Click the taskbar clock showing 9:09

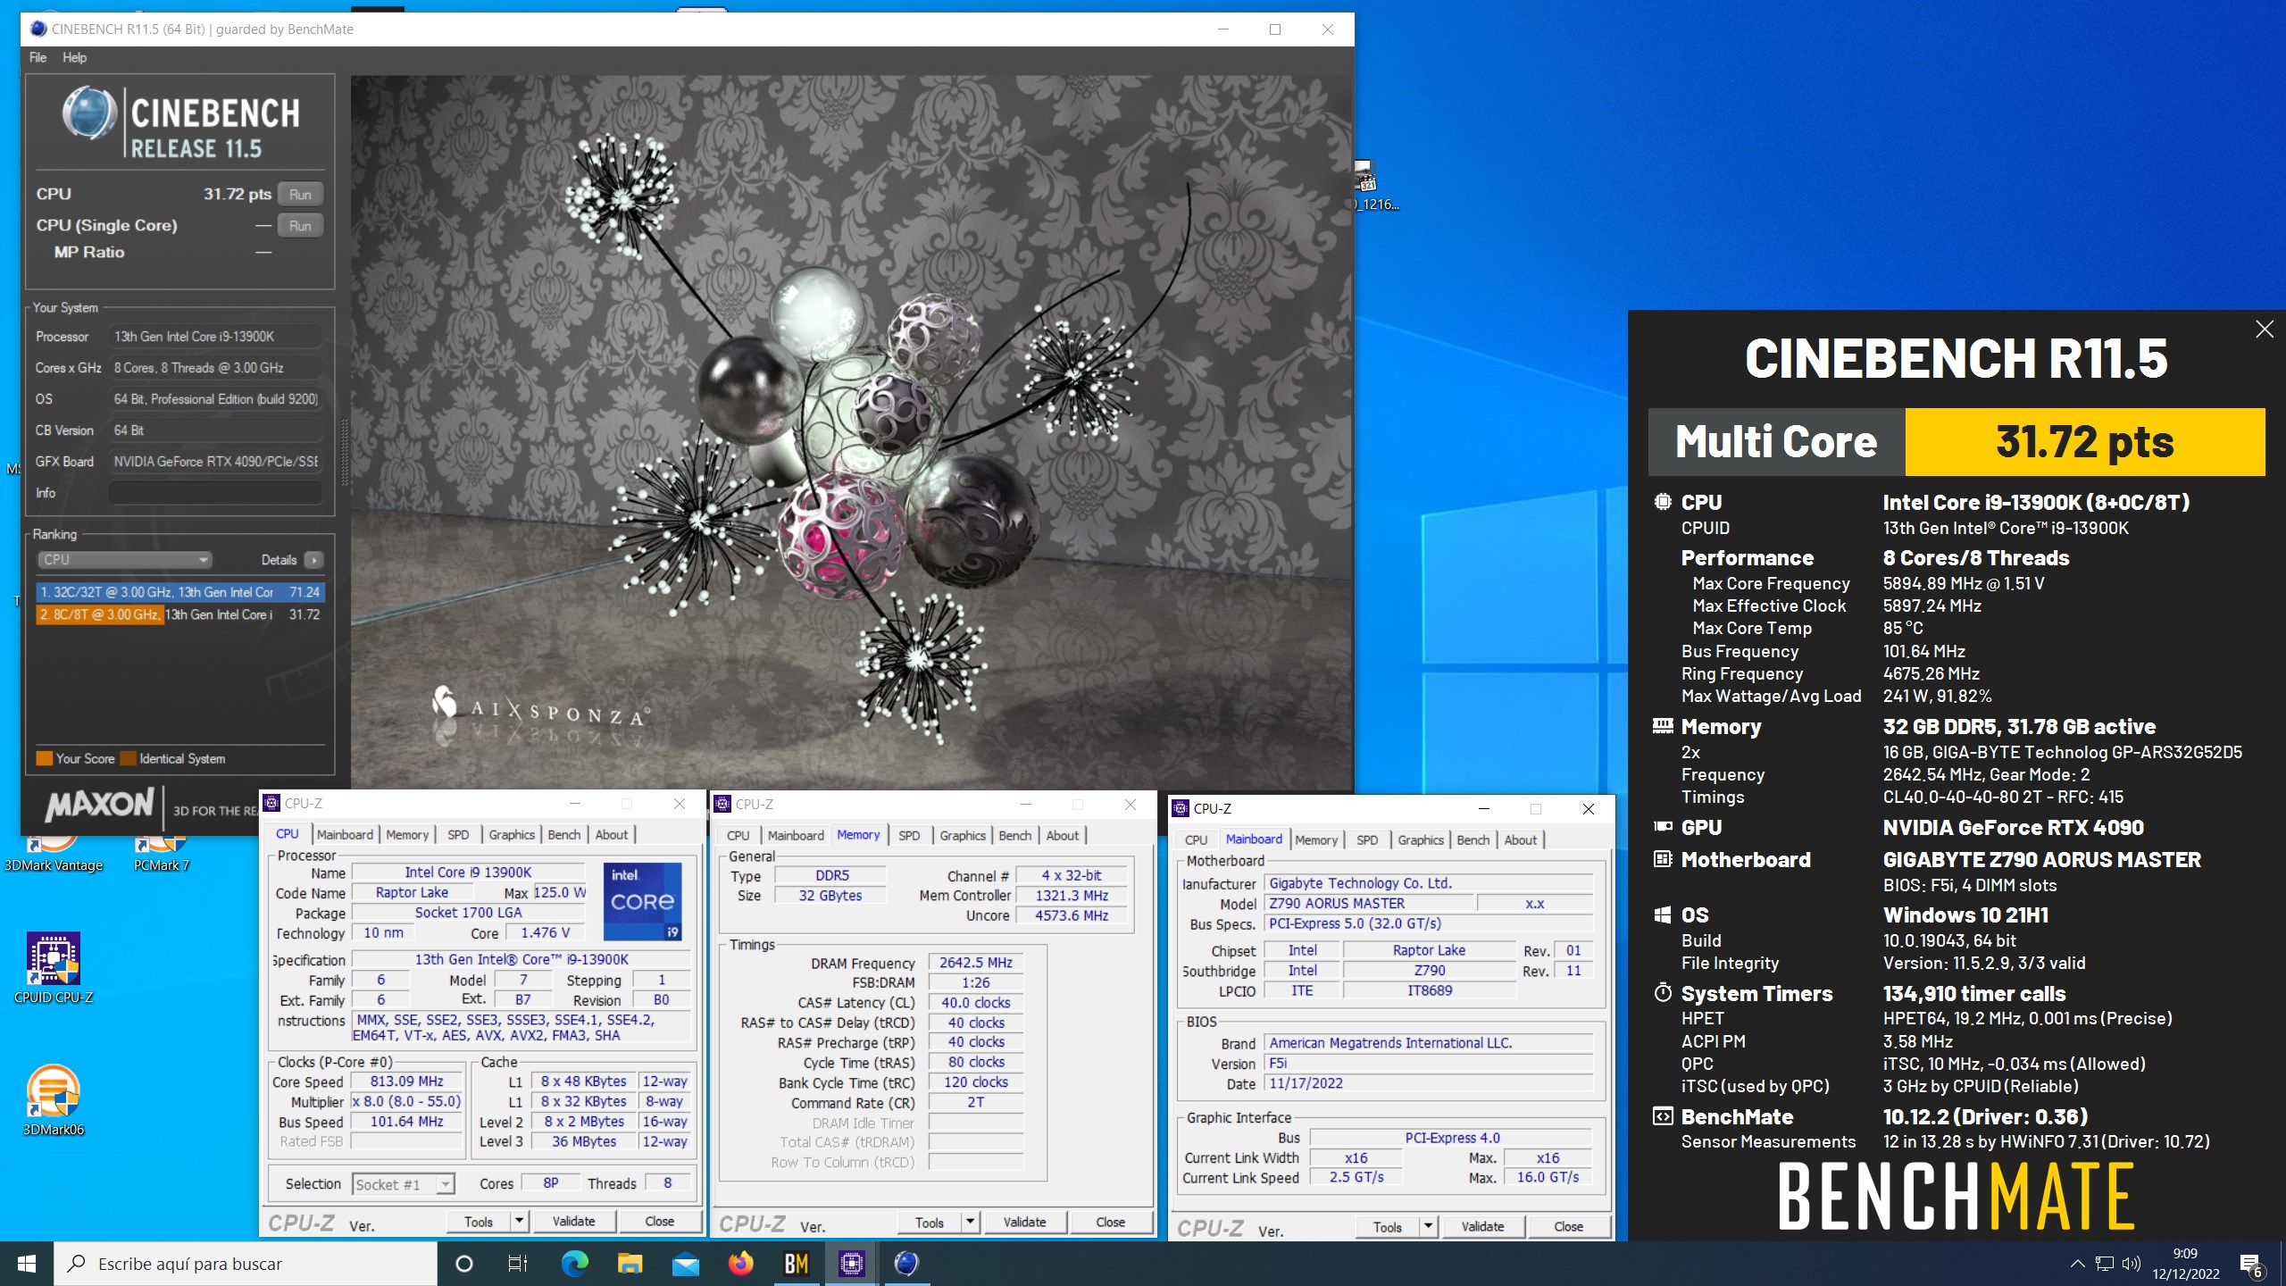pyautogui.click(x=2185, y=1264)
